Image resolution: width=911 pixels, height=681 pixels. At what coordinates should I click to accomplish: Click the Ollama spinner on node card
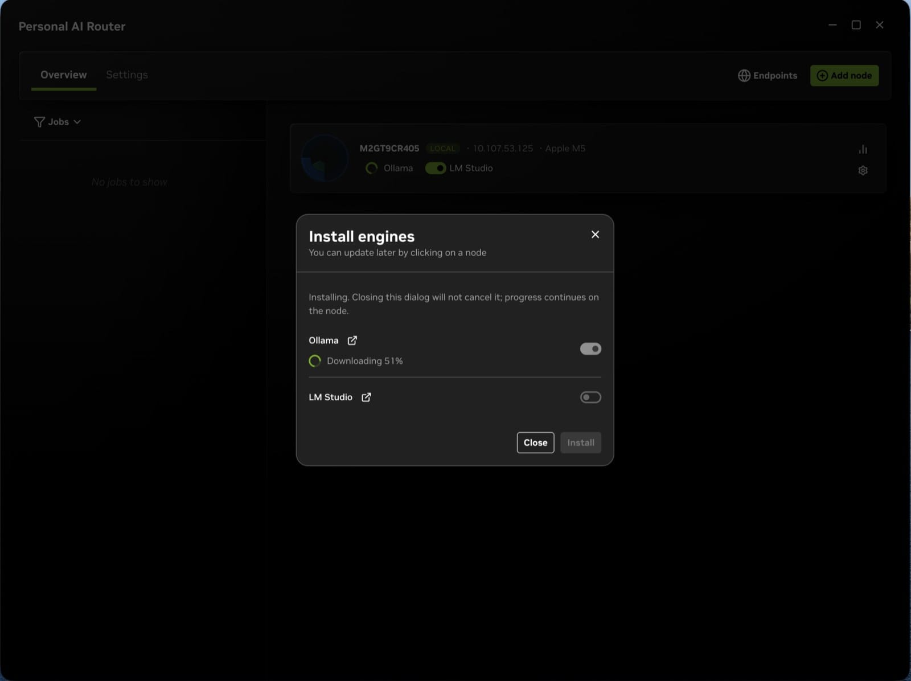[371, 168]
